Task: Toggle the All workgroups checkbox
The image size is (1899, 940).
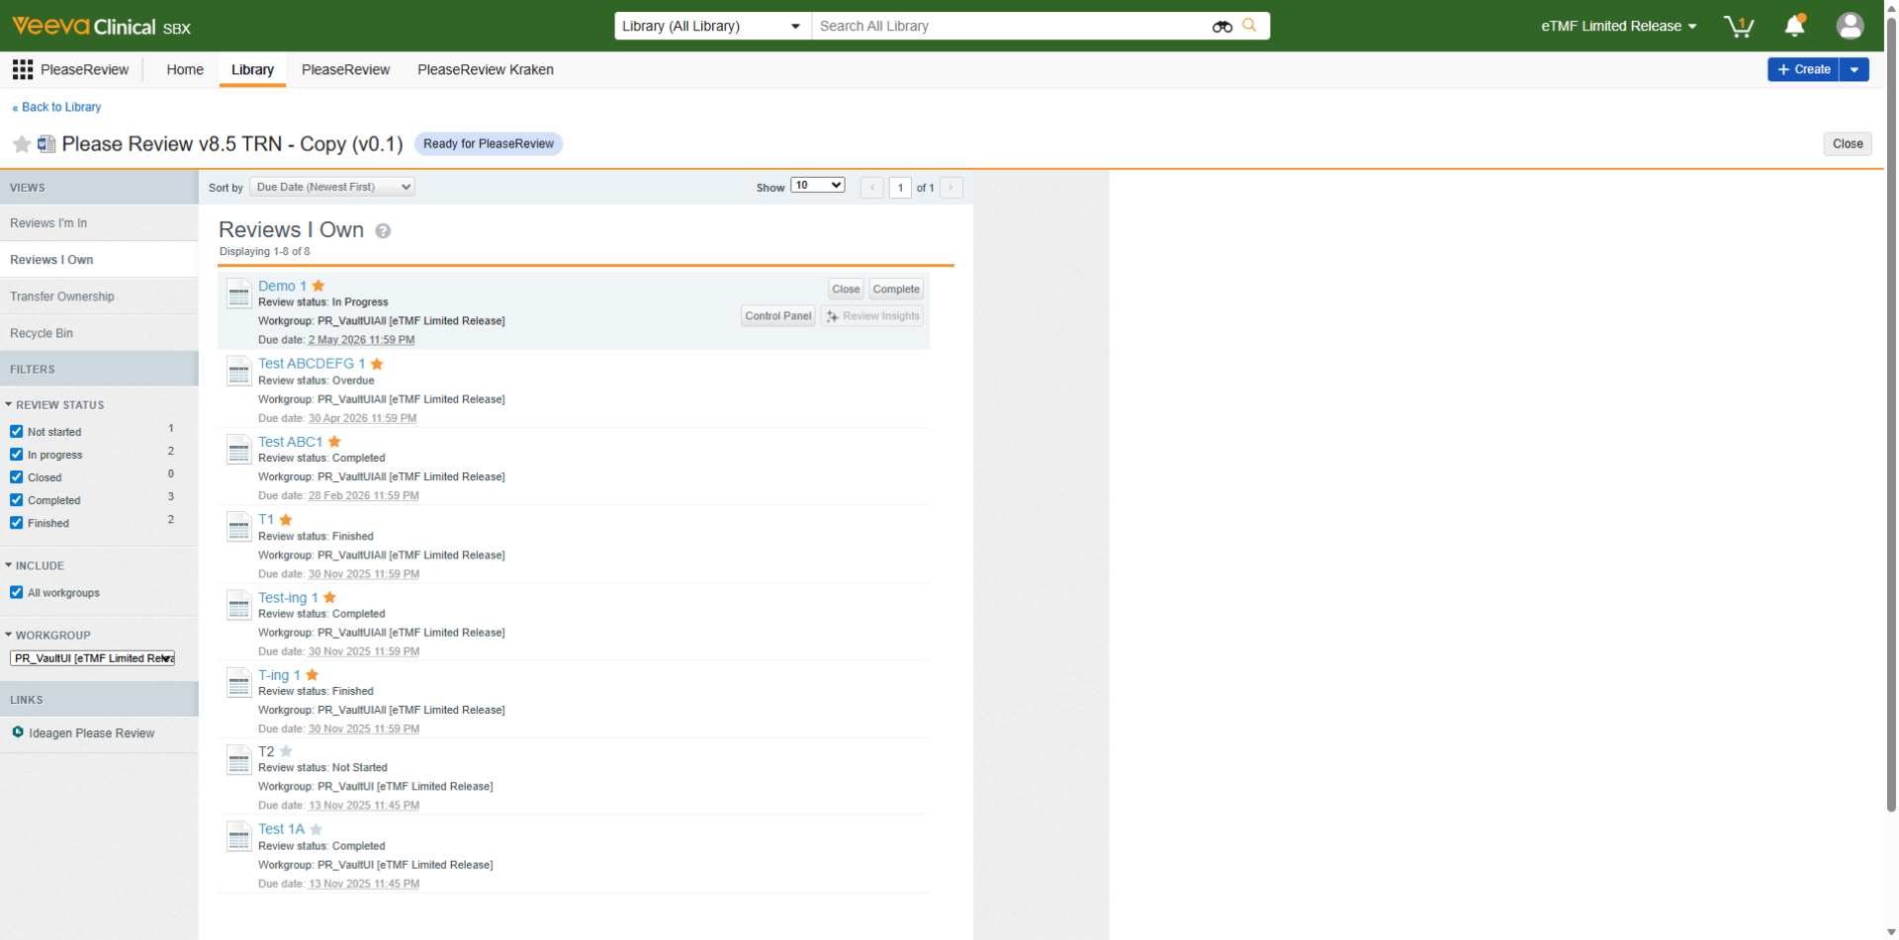Action: tap(17, 592)
